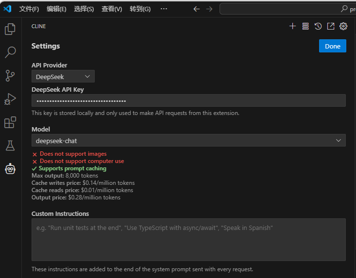This screenshot has width=356, height=278.
Task: Open the Testing flask view
Action: (10, 146)
